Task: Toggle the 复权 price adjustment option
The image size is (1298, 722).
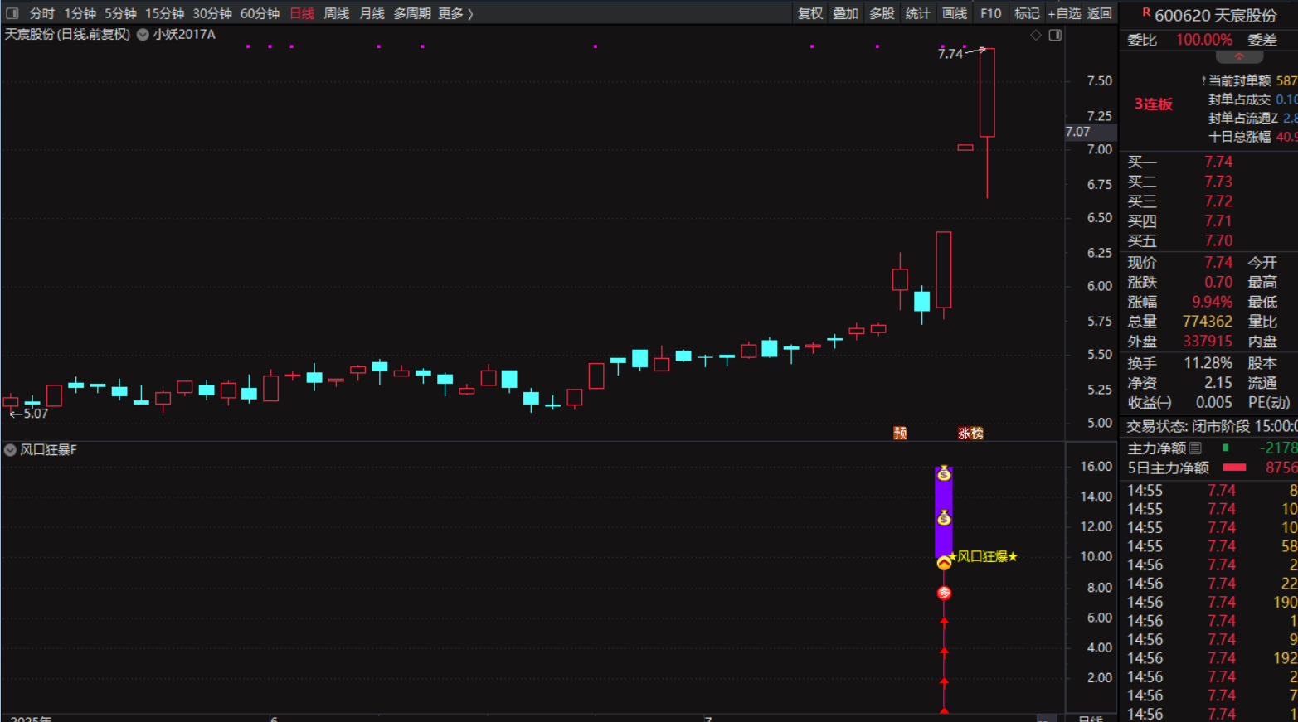Action: (x=809, y=13)
